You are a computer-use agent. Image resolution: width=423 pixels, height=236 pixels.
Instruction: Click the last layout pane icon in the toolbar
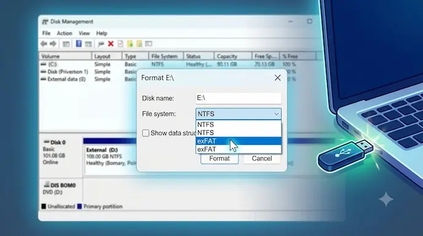pyautogui.click(x=149, y=44)
